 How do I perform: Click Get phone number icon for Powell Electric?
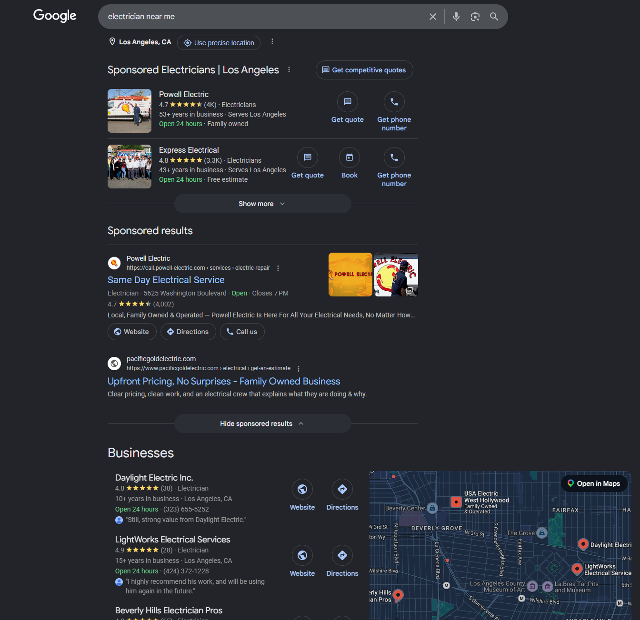pyautogui.click(x=394, y=102)
